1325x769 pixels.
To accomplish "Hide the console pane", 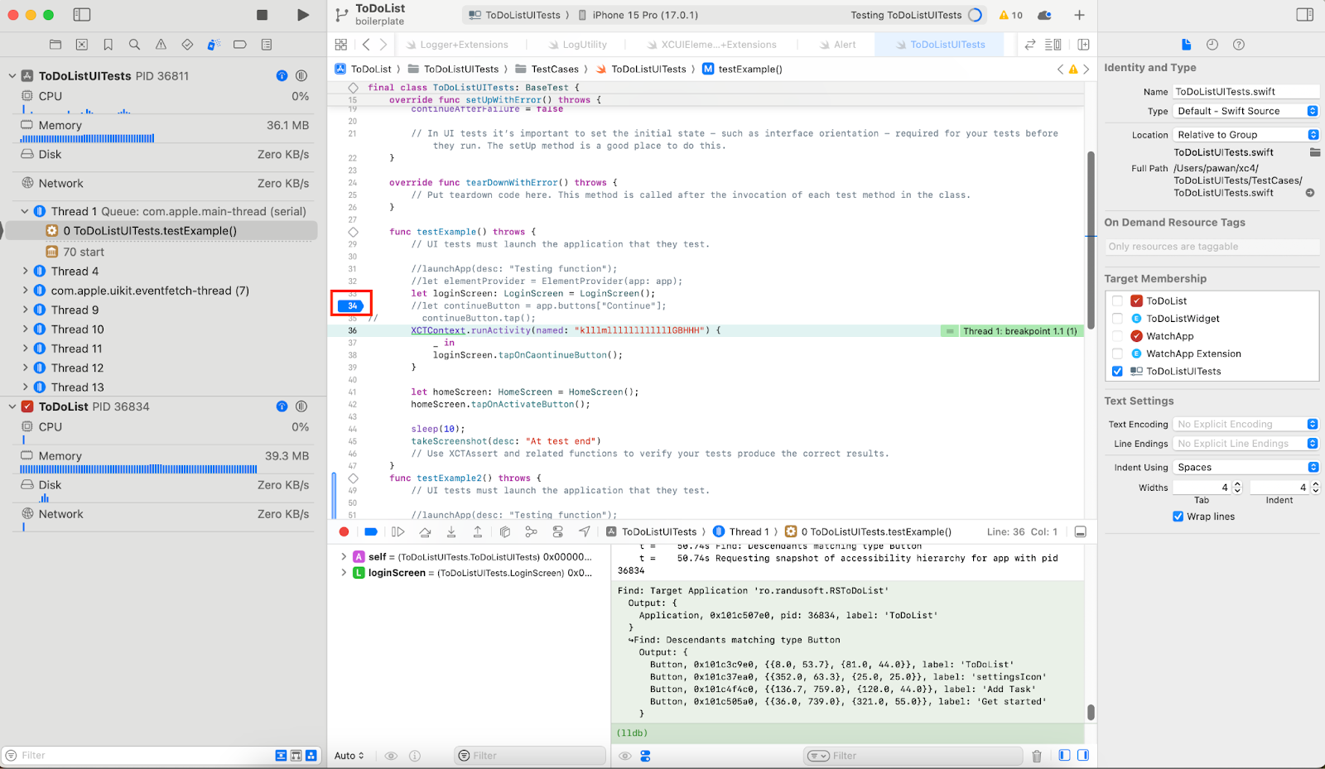I will coord(1083,756).
